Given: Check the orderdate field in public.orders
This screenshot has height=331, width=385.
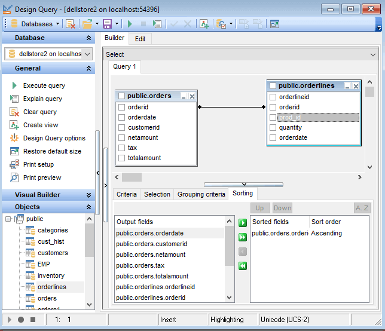Looking at the screenshot, I should click(122, 117).
